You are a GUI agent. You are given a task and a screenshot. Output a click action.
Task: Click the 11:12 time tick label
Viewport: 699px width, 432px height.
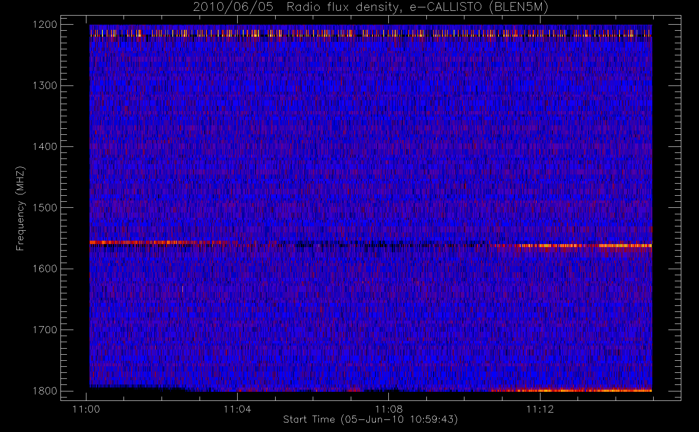(x=540, y=409)
